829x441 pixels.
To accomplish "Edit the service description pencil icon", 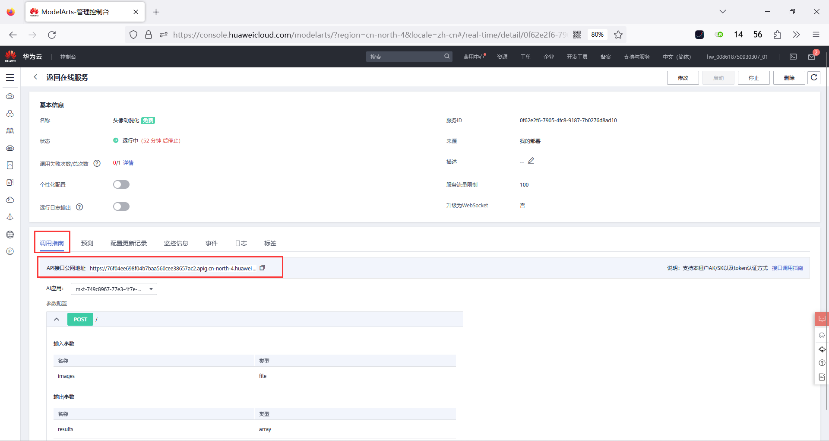I will point(531,161).
